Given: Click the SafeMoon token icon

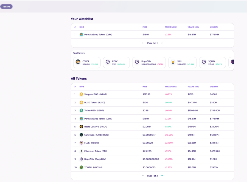Looking at the screenshot, I should coord(81,135).
